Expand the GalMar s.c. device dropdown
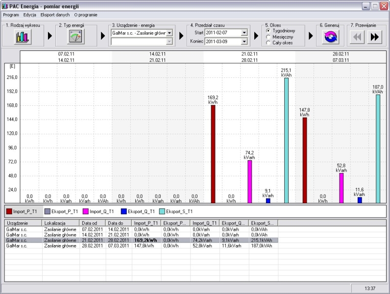 point(169,33)
